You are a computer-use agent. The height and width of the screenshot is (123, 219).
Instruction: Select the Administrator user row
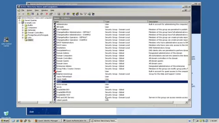(x=121, y=24)
